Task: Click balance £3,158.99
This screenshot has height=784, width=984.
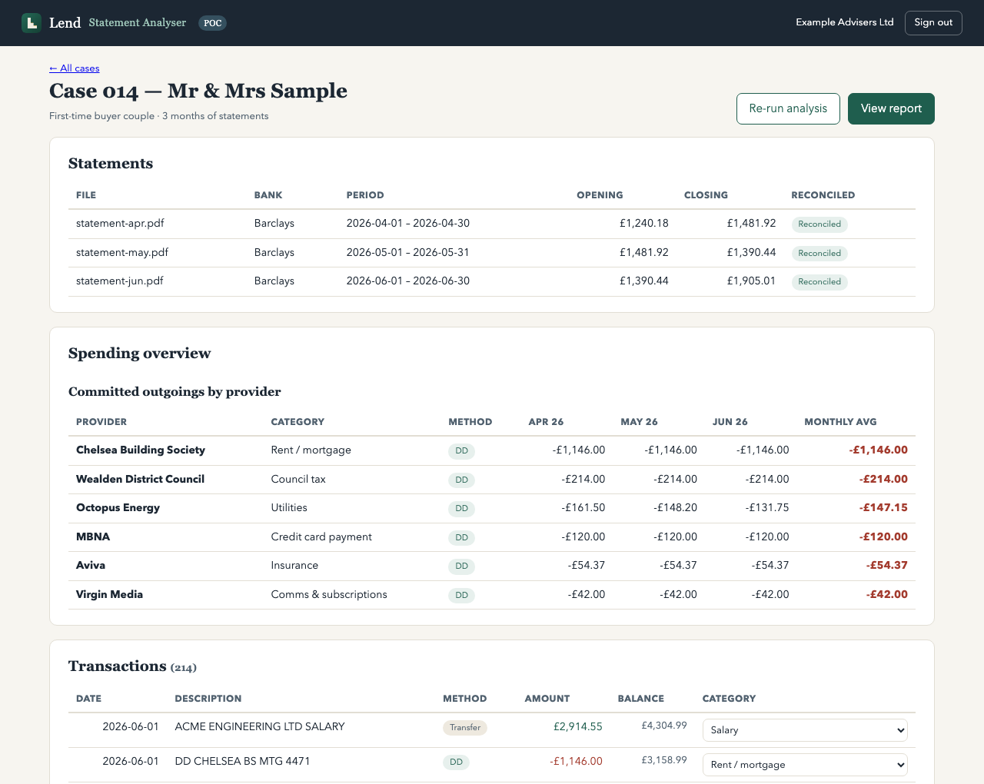Action: (664, 760)
